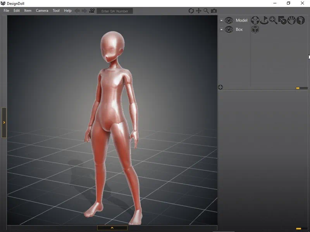Click the object list panel yellow slider
Image resolution: width=310 pixels, height=232 pixels.
click(x=298, y=88)
